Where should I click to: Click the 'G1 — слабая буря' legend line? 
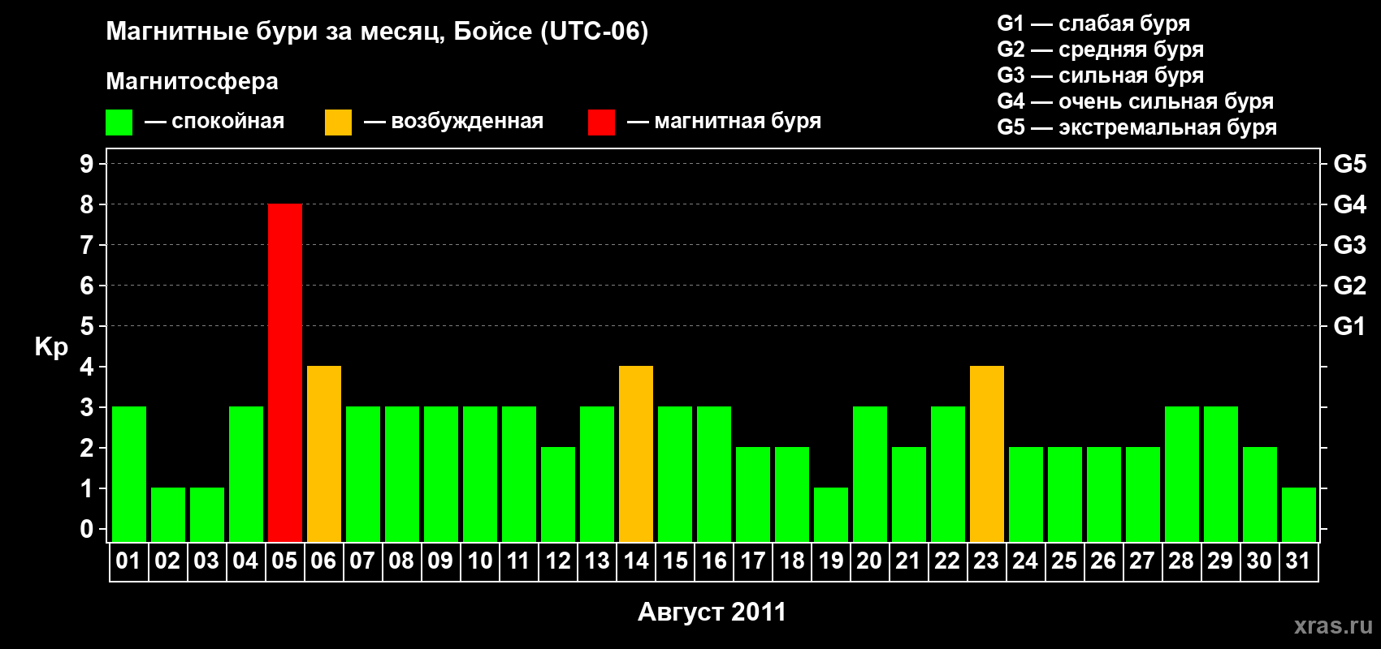coord(1093,24)
